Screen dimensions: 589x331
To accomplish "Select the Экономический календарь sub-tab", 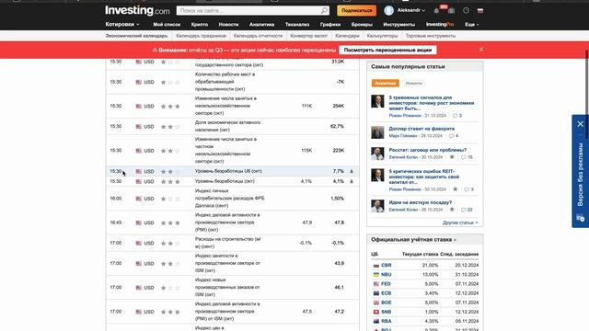I will (136, 36).
